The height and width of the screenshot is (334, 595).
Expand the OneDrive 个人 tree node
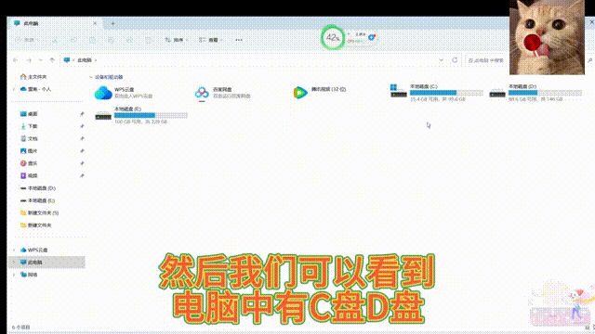pos(14,89)
